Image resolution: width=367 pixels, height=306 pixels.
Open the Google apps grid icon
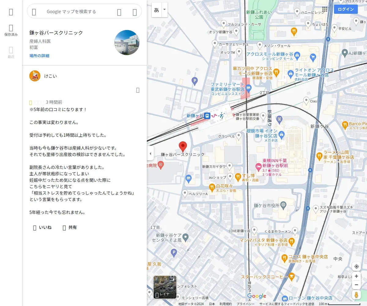(324, 9)
